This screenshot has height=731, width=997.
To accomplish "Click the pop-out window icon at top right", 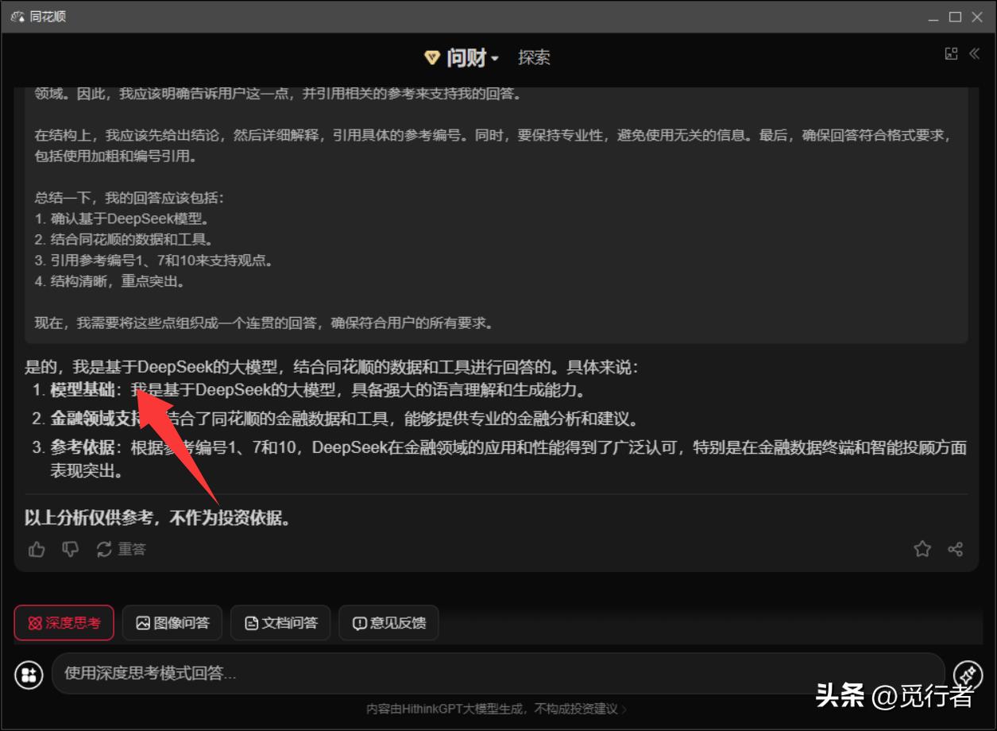I will 951,54.
